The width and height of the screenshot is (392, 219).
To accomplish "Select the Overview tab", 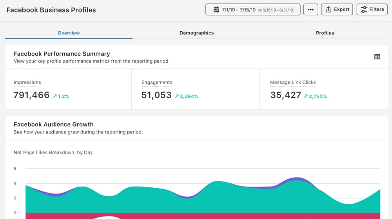I will tap(69, 33).
